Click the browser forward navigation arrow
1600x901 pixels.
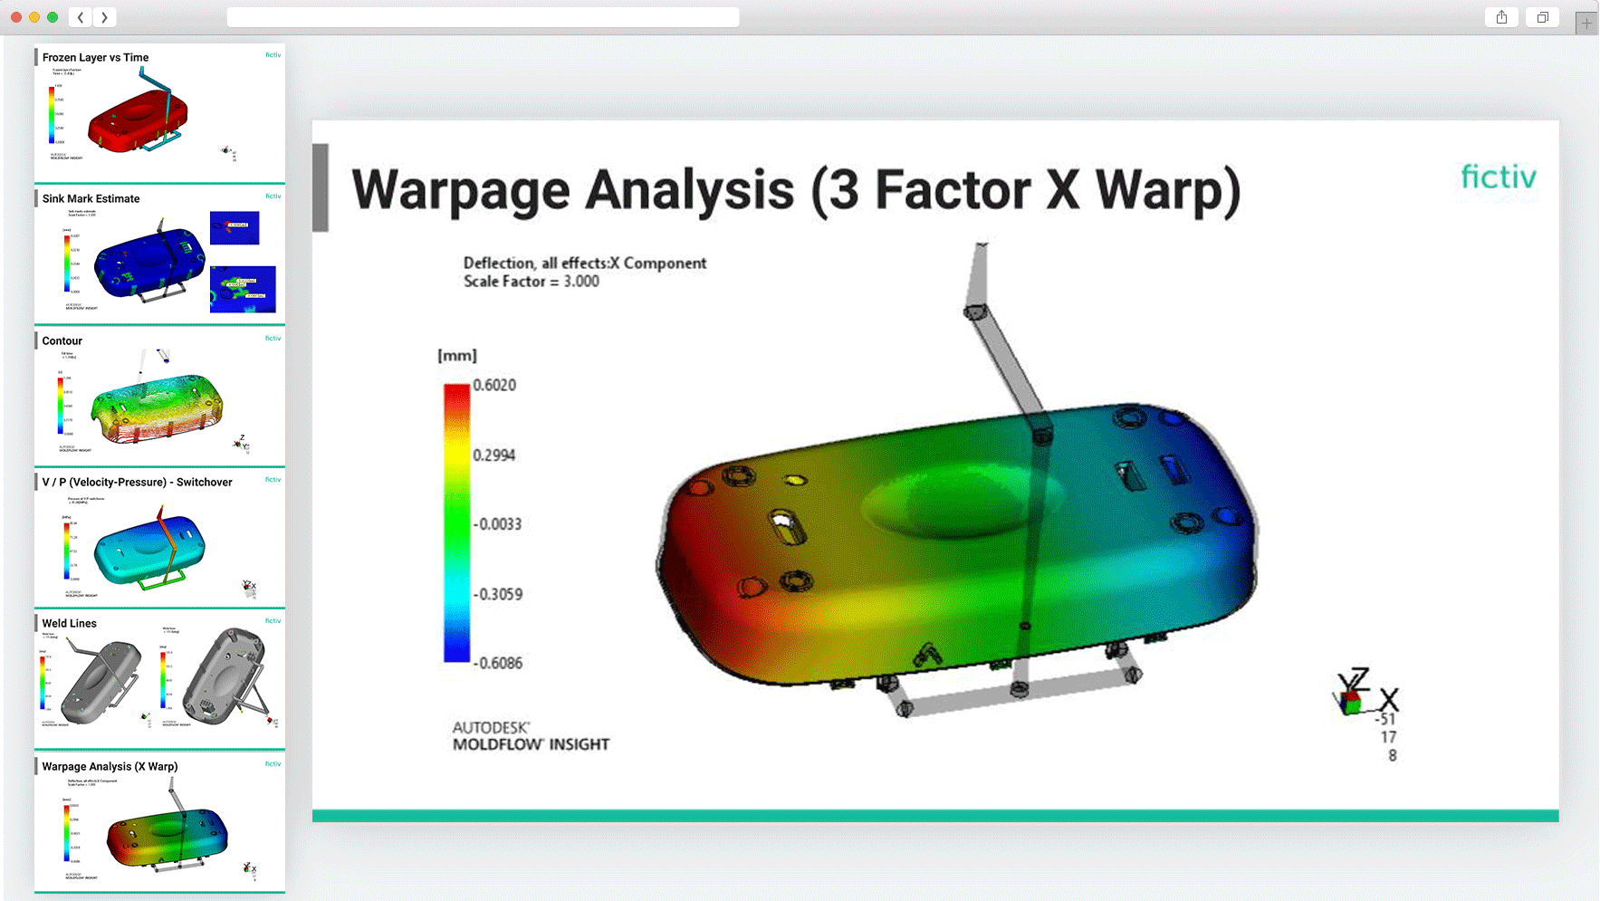click(x=104, y=16)
